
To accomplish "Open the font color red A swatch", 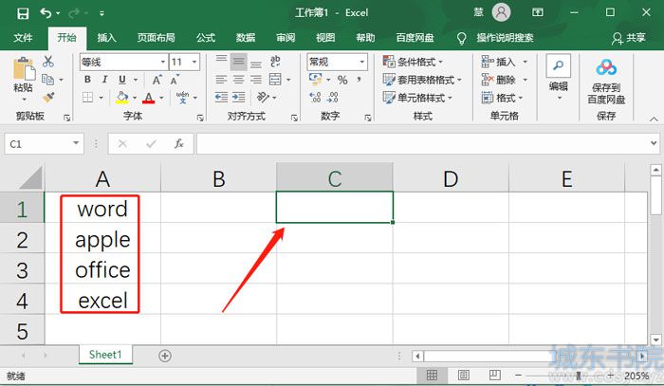I will point(149,98).
